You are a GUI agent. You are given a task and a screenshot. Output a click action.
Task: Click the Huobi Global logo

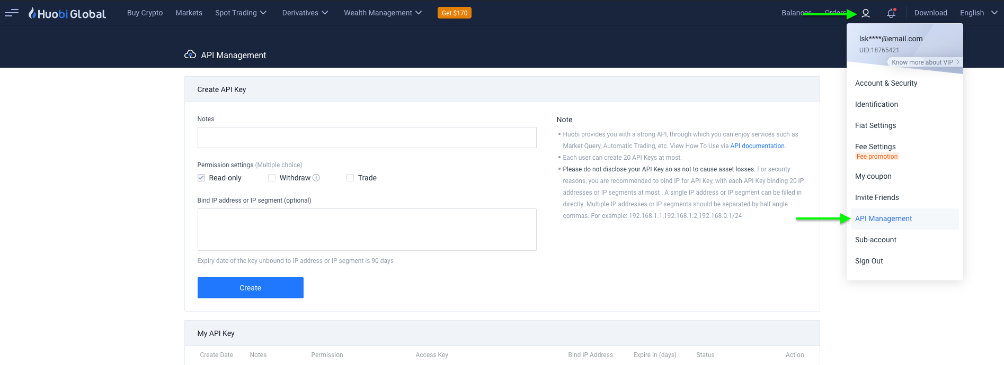point(67,13)
